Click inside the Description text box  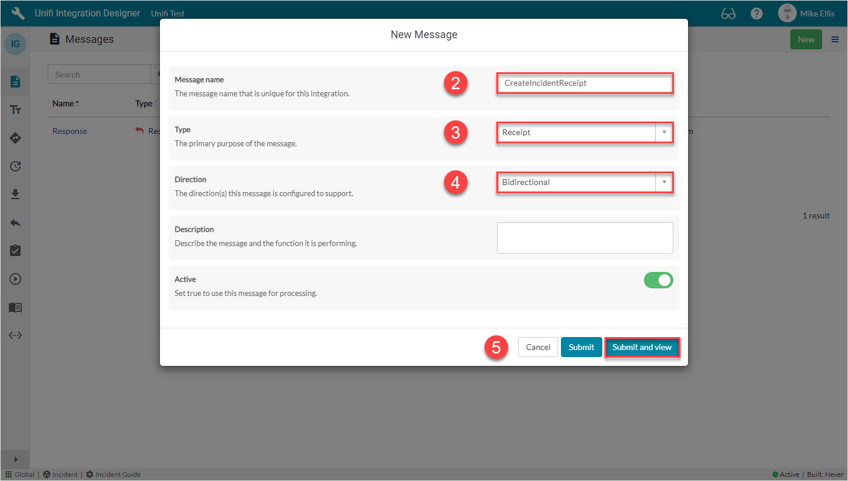[585, 237]
